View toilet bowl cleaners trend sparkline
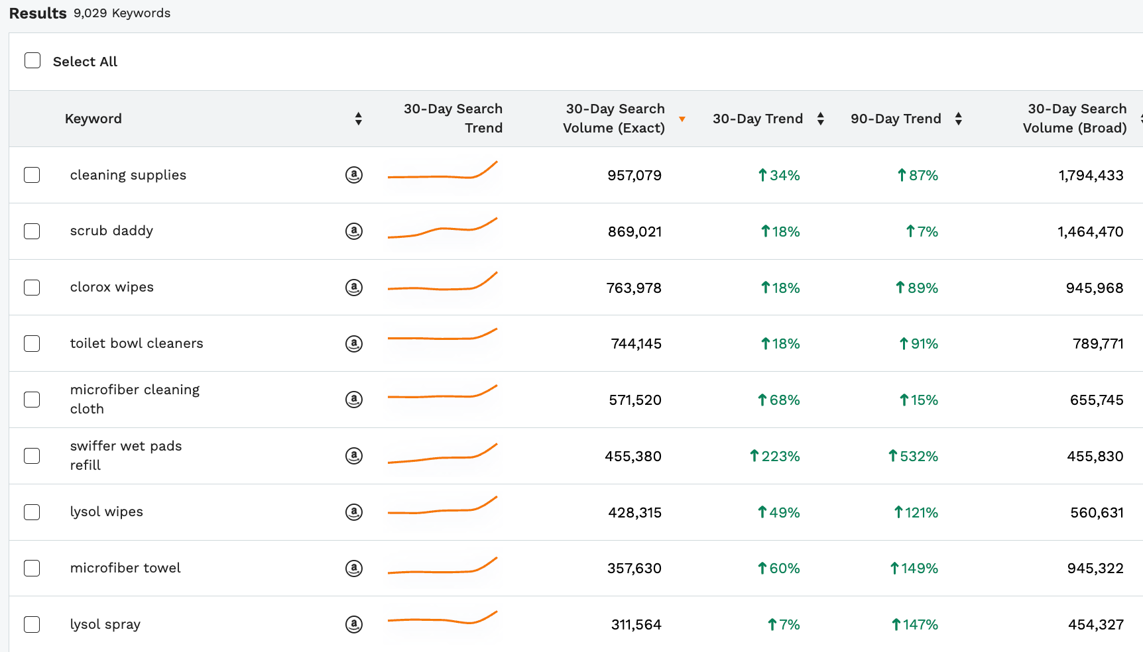Viewport: 1143px width, 652px height. (442, 334)
